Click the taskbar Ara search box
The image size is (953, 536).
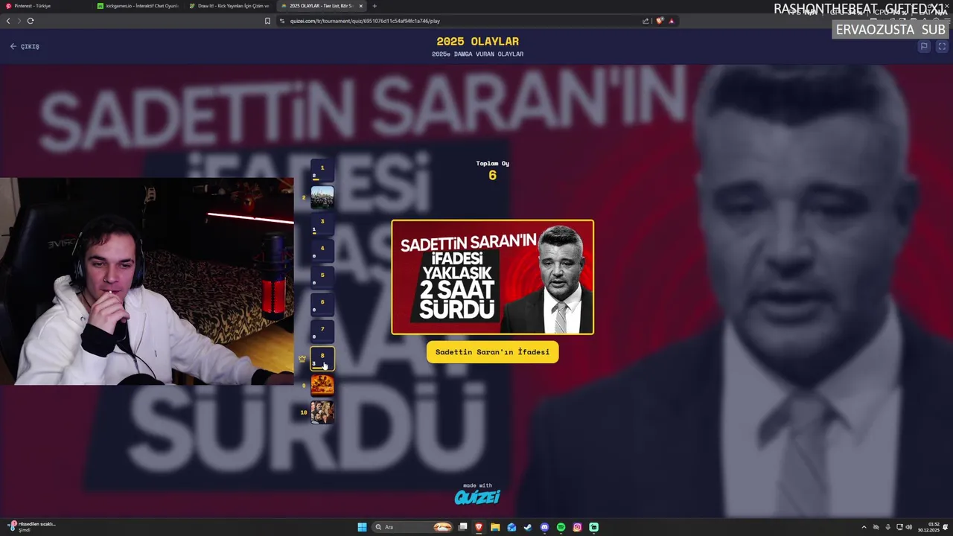click(413, 527)
